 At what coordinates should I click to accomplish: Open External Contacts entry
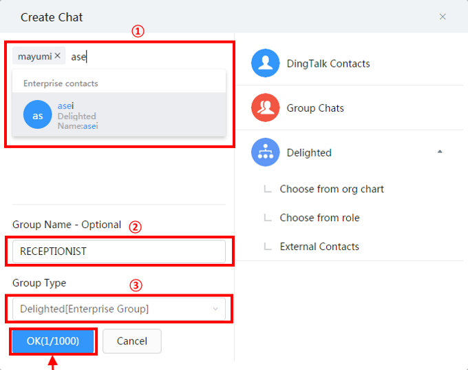[319, 247]
